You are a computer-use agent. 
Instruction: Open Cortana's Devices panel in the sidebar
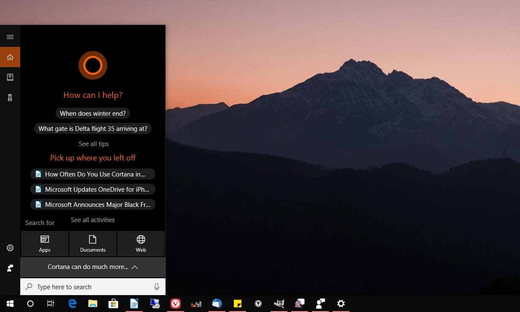pyautogui.click(x=10, y=97)
